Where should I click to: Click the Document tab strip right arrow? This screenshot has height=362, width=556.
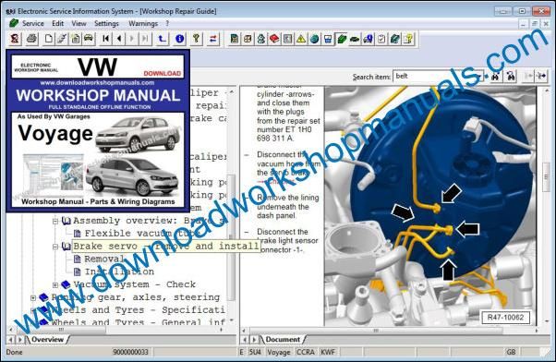point(254,340)
